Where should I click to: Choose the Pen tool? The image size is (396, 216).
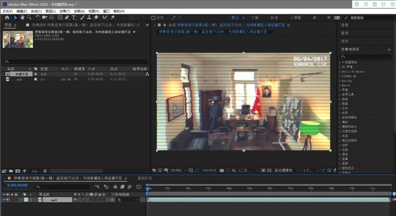coord(67,18)
